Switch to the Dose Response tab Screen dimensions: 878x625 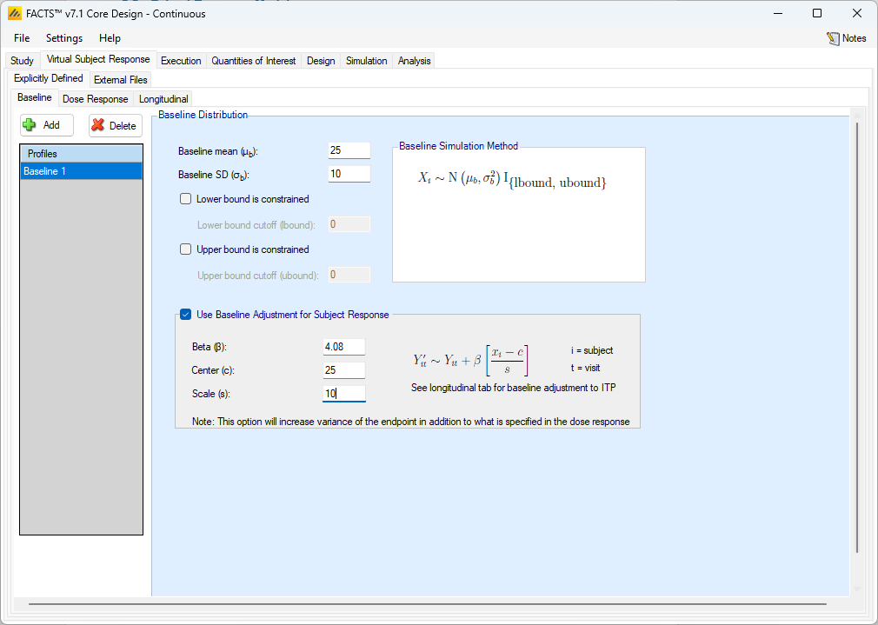pos(95,99)
